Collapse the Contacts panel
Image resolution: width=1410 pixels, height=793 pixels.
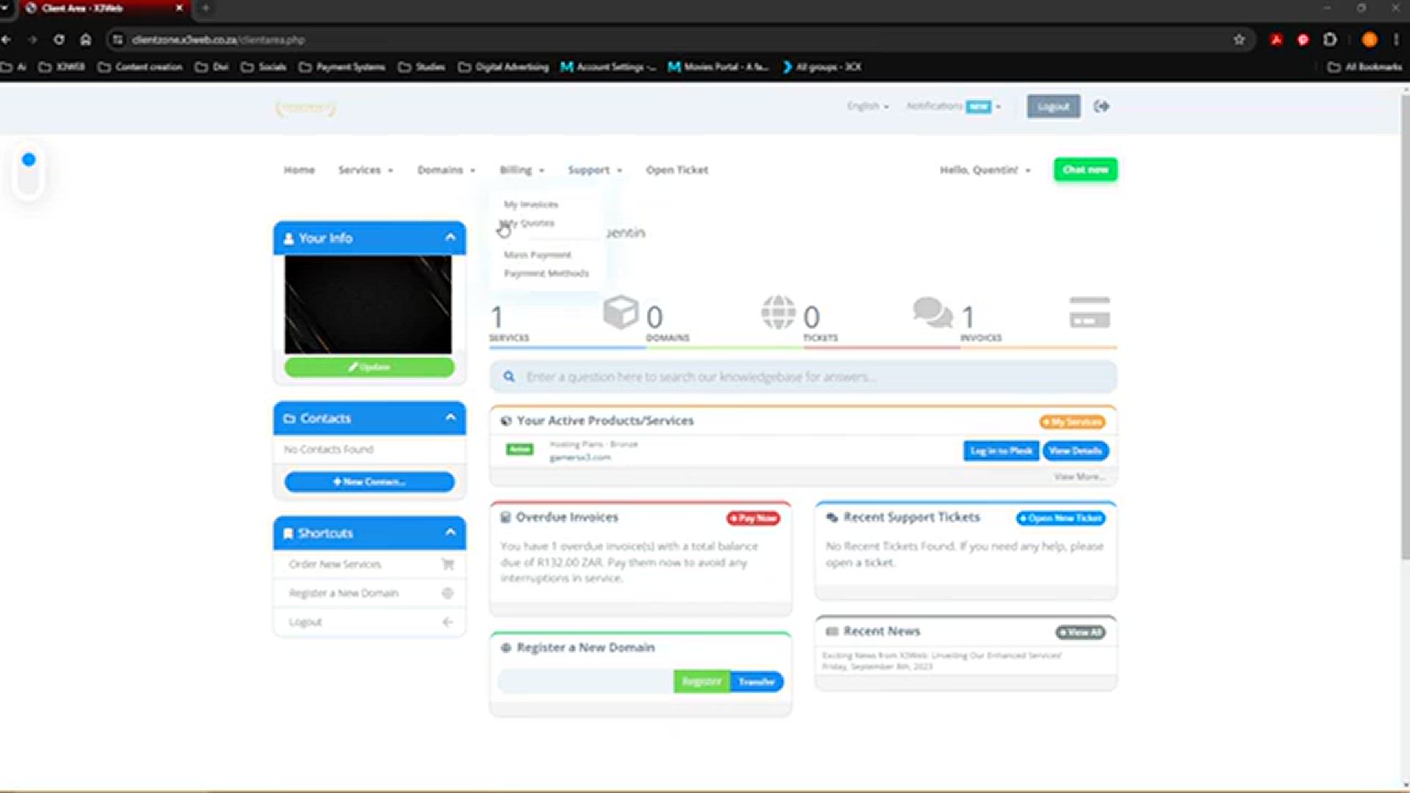(450, 418)
